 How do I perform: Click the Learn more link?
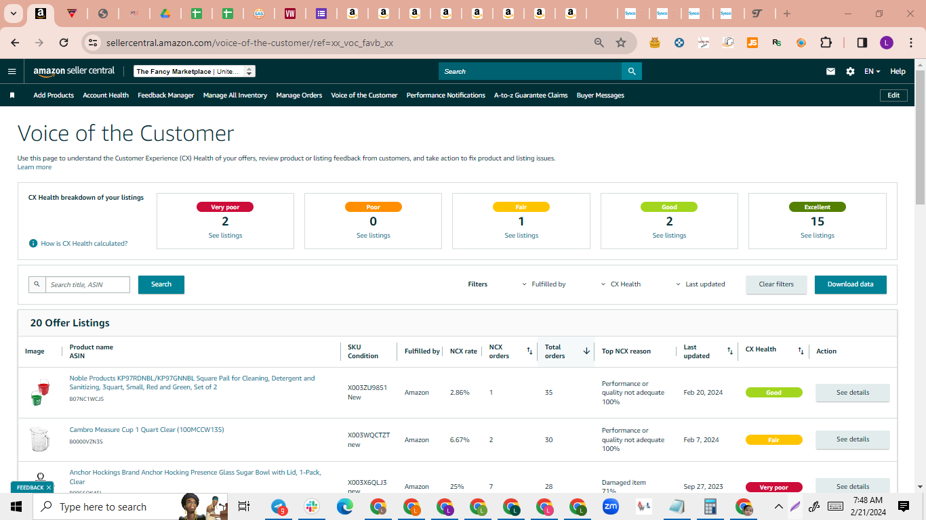pos(35,167)
